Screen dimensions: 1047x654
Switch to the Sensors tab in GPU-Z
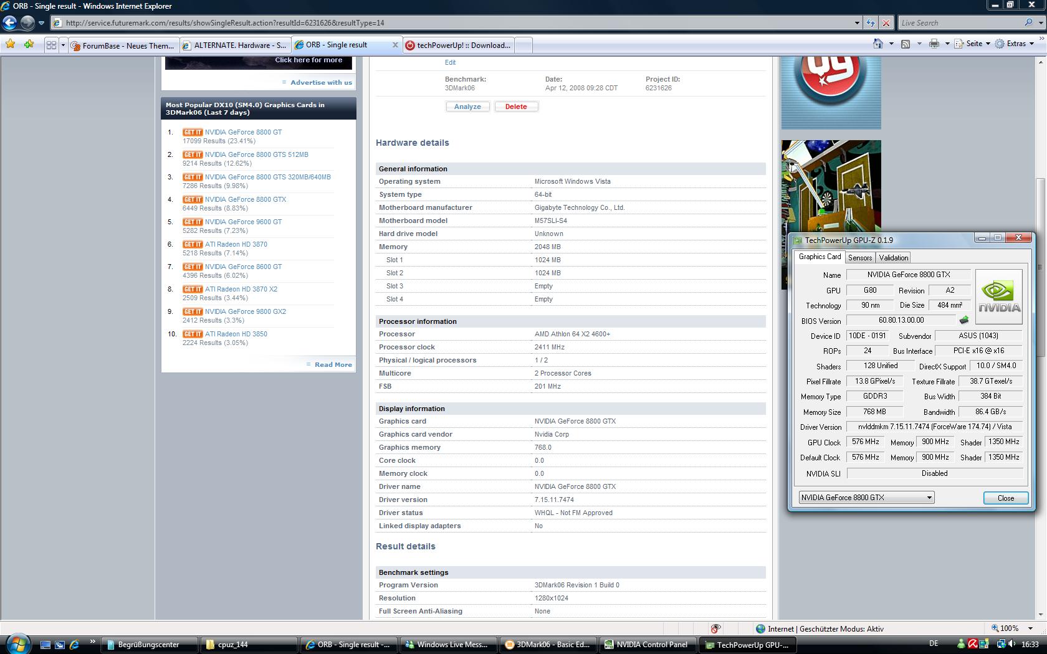pos(860,257)
